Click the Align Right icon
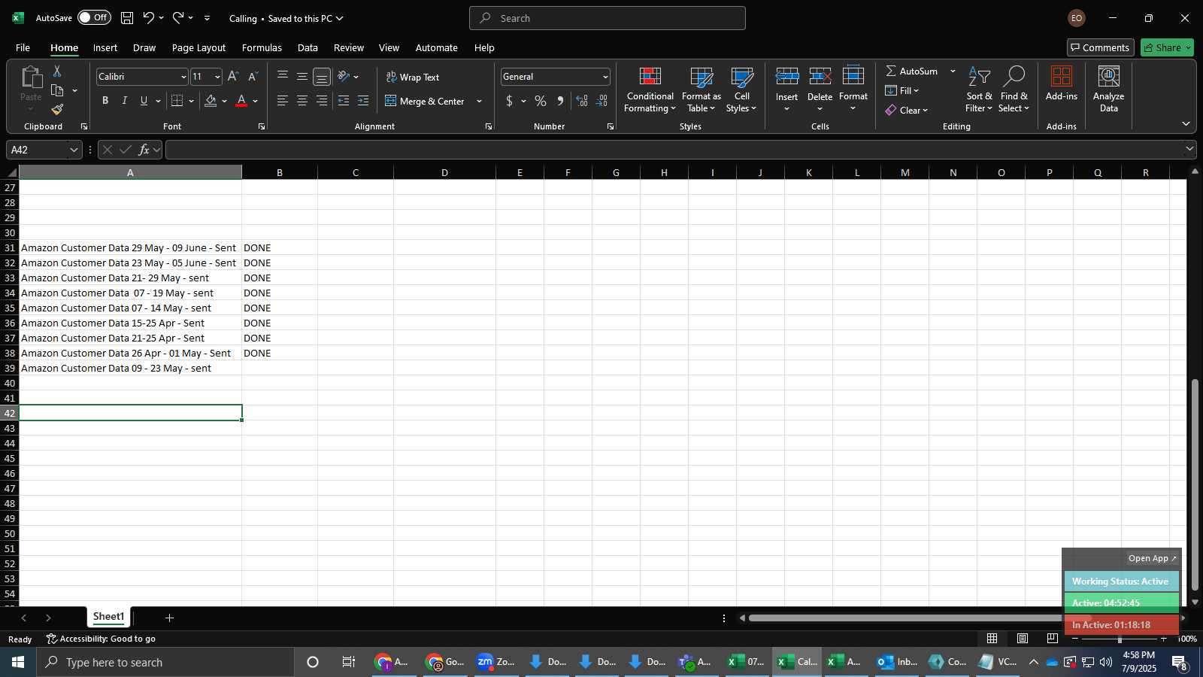The height and width of the screenshot is (677, 1203). 322,101
